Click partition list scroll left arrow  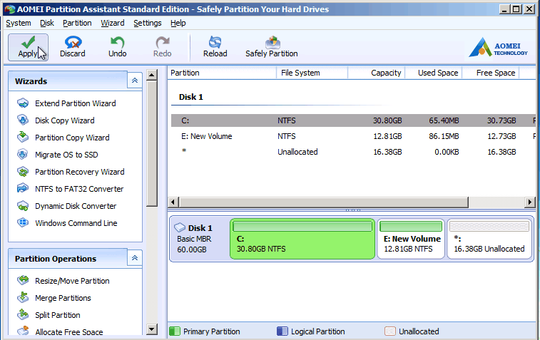(x=173, y=202)
